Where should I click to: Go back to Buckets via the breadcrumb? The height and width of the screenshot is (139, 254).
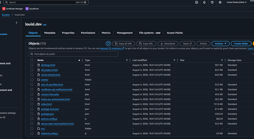(6, 15)
